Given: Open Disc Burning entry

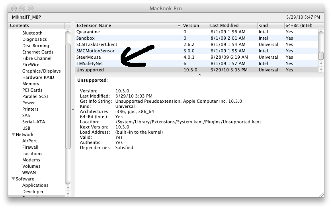Looking at the screenshot, I should click(x=35, y=46).
